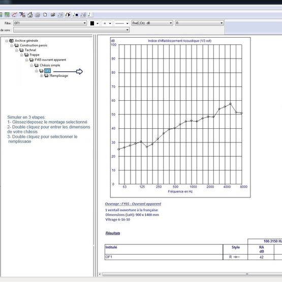282x282 pixels.
Task: Collapse the Frappe tree node
Action: click(x=22, y=55)
